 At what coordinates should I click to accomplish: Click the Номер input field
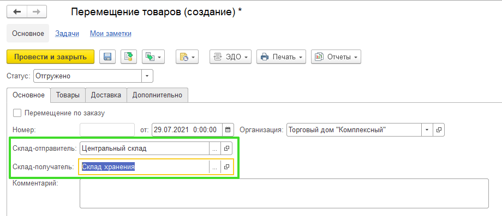107,130
